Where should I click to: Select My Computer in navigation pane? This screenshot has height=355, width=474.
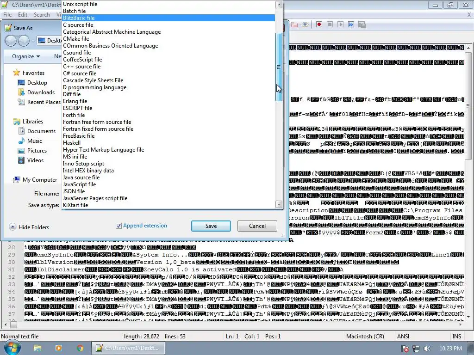(x=40, y=180)
